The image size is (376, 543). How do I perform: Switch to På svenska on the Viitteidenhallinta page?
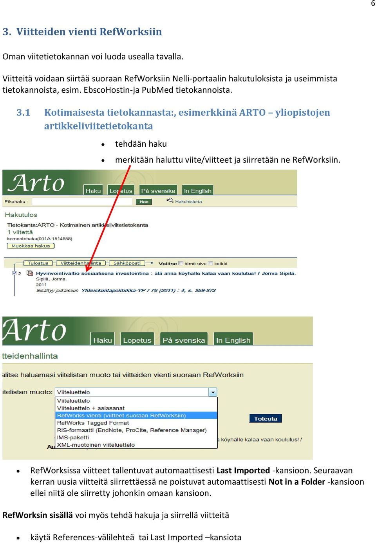coord(184,340)
